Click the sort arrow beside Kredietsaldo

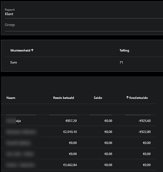127,98
